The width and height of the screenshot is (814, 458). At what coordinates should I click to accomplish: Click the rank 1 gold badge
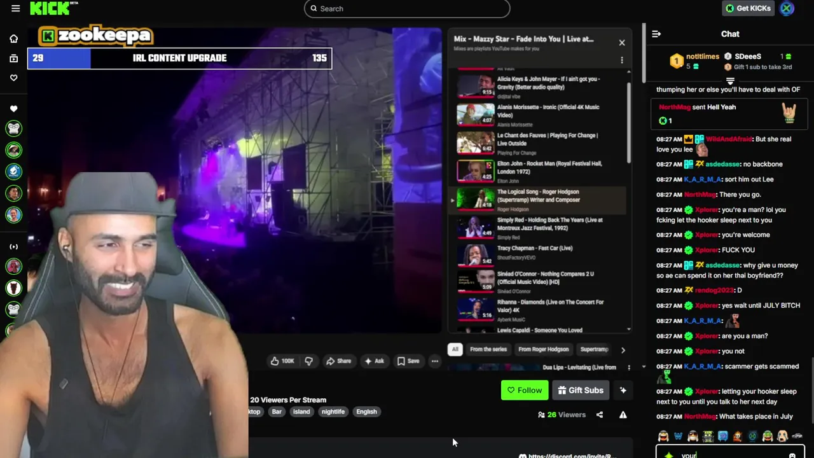pyautogui.click(x=677, y=61)
